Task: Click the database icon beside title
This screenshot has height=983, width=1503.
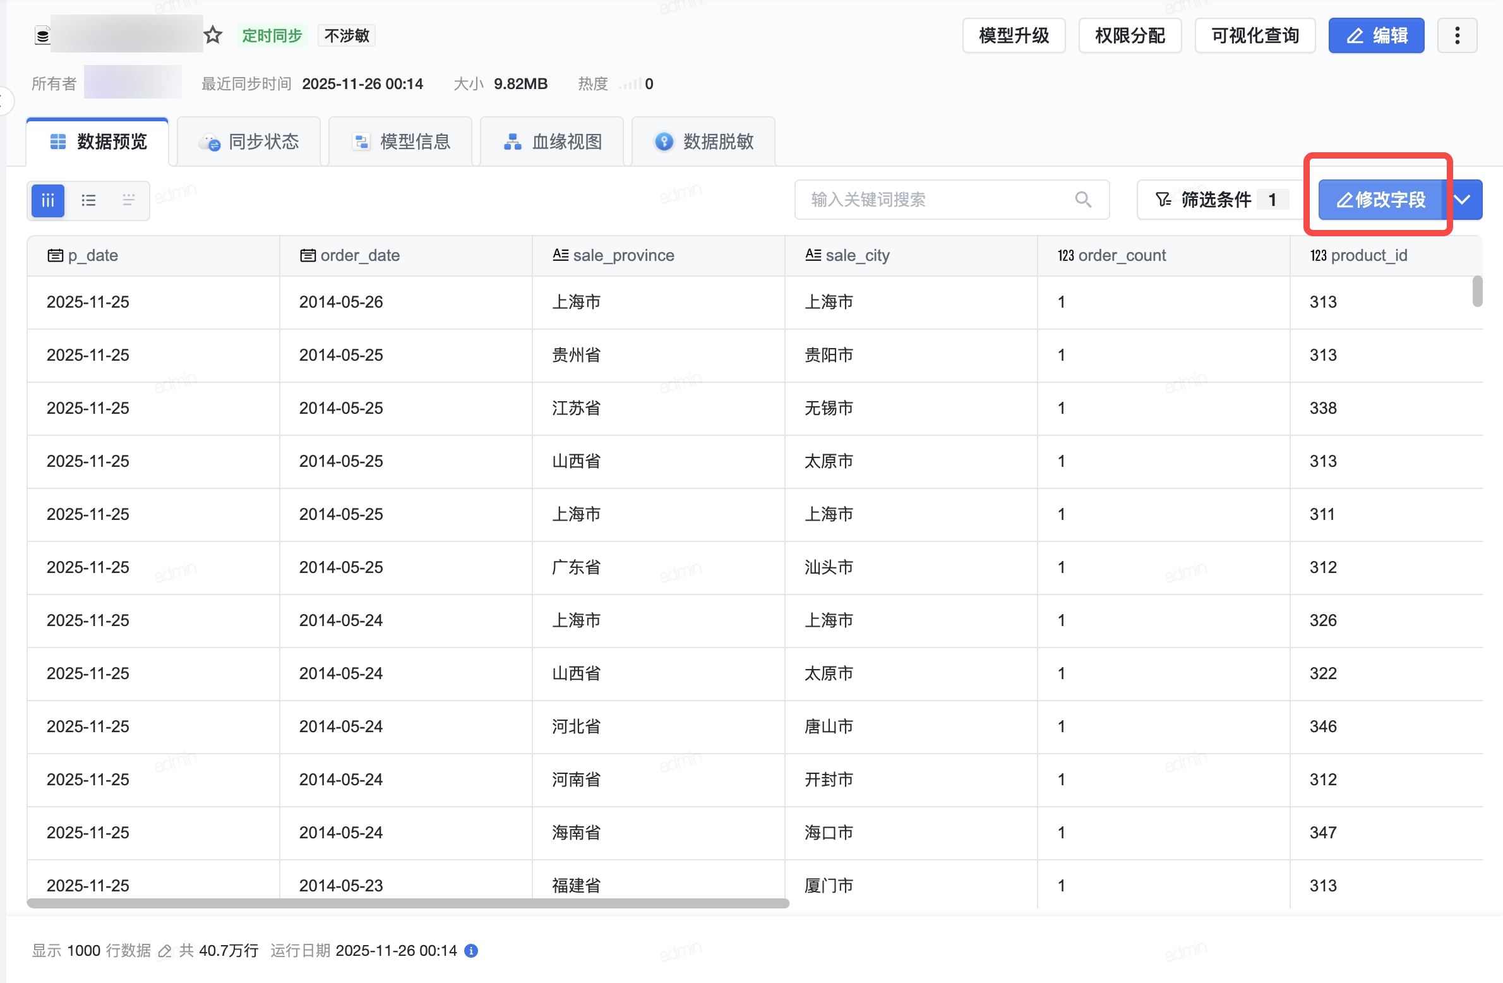Action: (42, 35)
